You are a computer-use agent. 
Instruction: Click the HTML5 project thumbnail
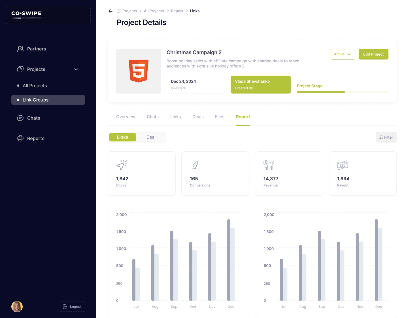pos(139,71)
